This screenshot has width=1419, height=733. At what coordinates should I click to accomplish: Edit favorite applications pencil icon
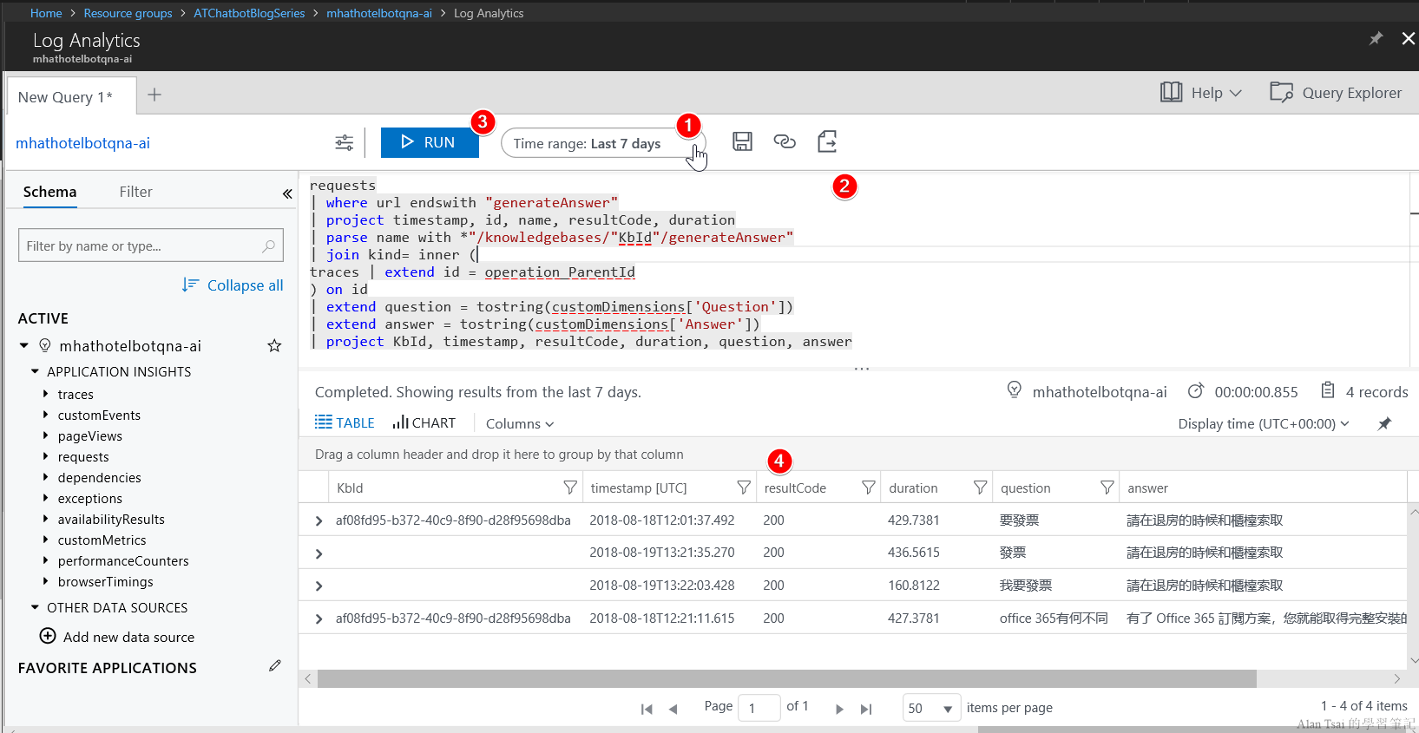click(275, 666)
